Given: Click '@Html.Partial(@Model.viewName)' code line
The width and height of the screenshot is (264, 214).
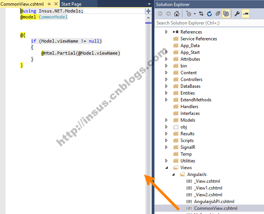Looking at the screenshot, I should 80,53.
